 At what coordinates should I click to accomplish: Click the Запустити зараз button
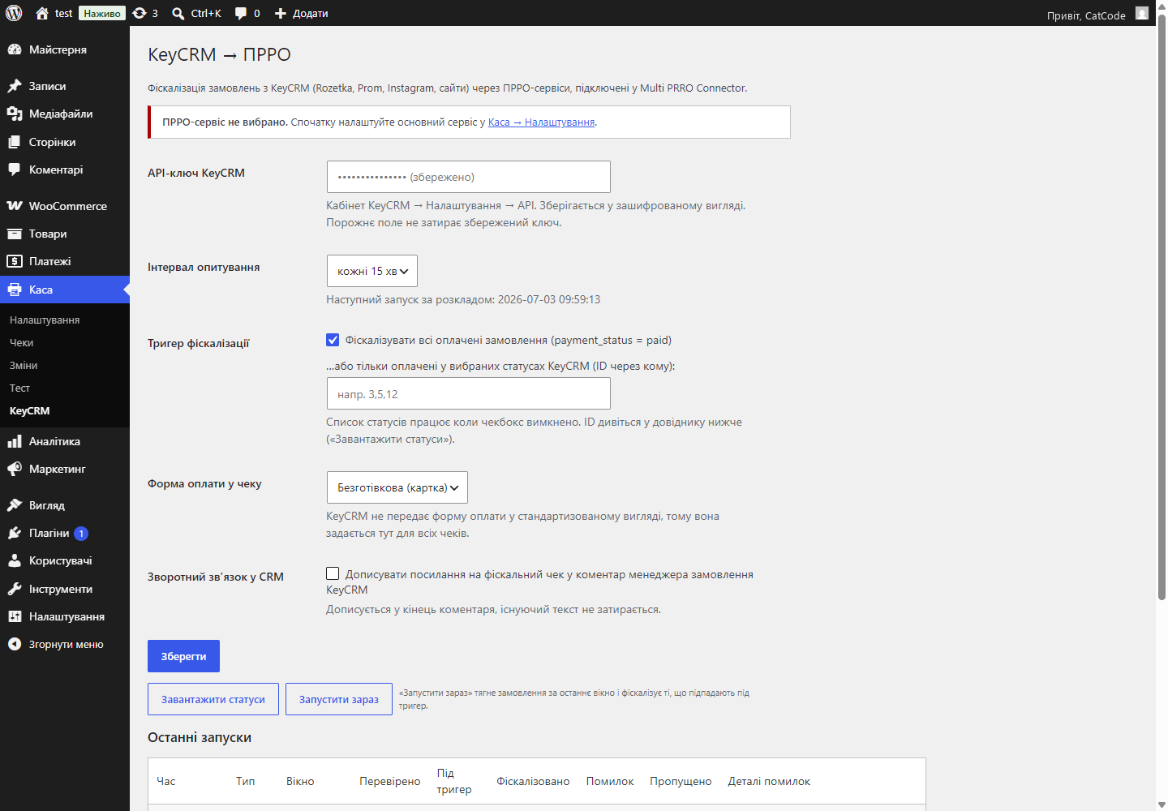(339, 699)
